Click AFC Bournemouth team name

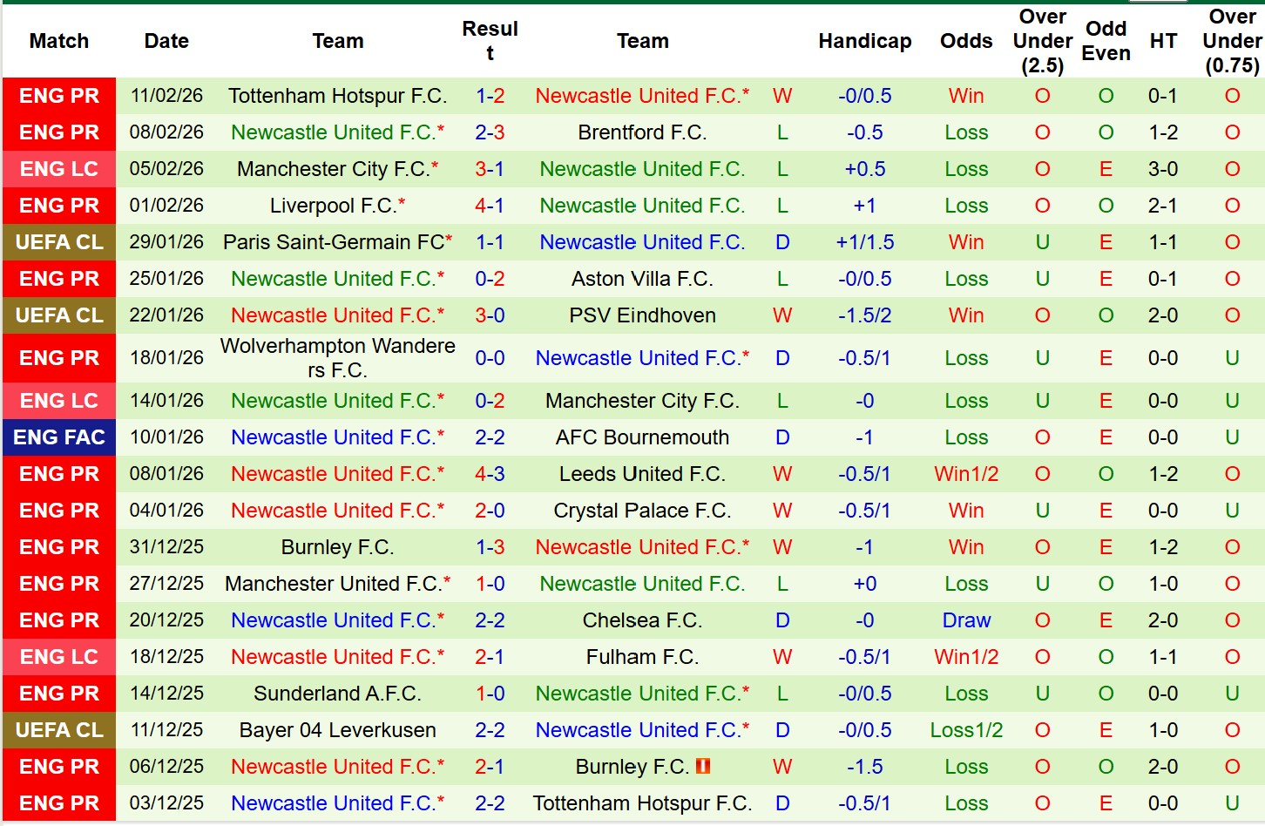point(642,437)
